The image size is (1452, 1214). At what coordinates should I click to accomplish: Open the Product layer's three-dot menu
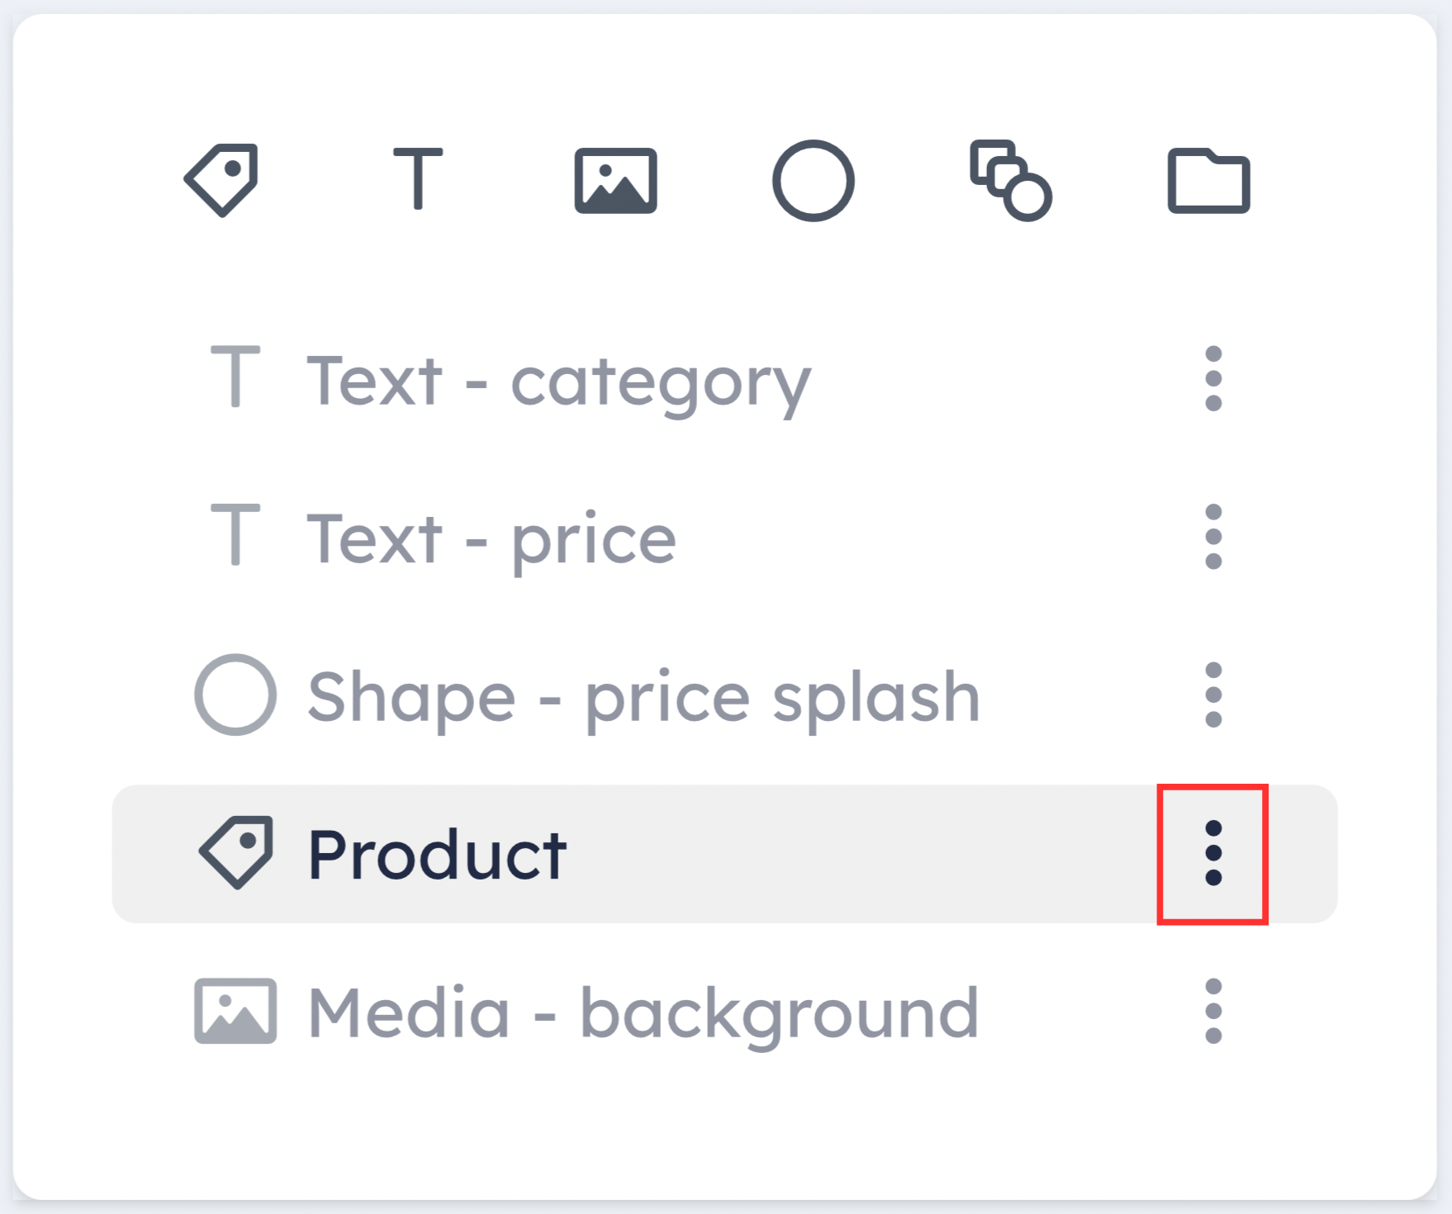pos(1213,853)
